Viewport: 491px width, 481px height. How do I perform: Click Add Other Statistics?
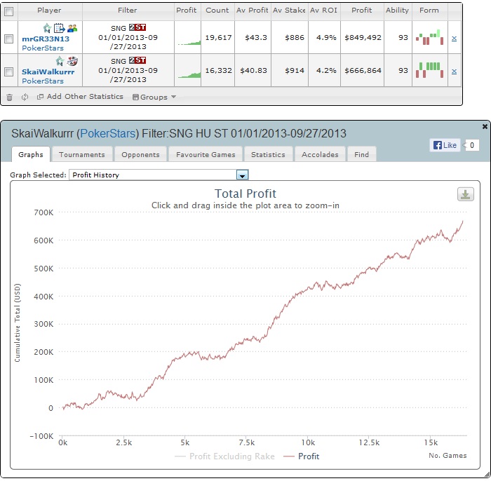[x=80, y=97]
